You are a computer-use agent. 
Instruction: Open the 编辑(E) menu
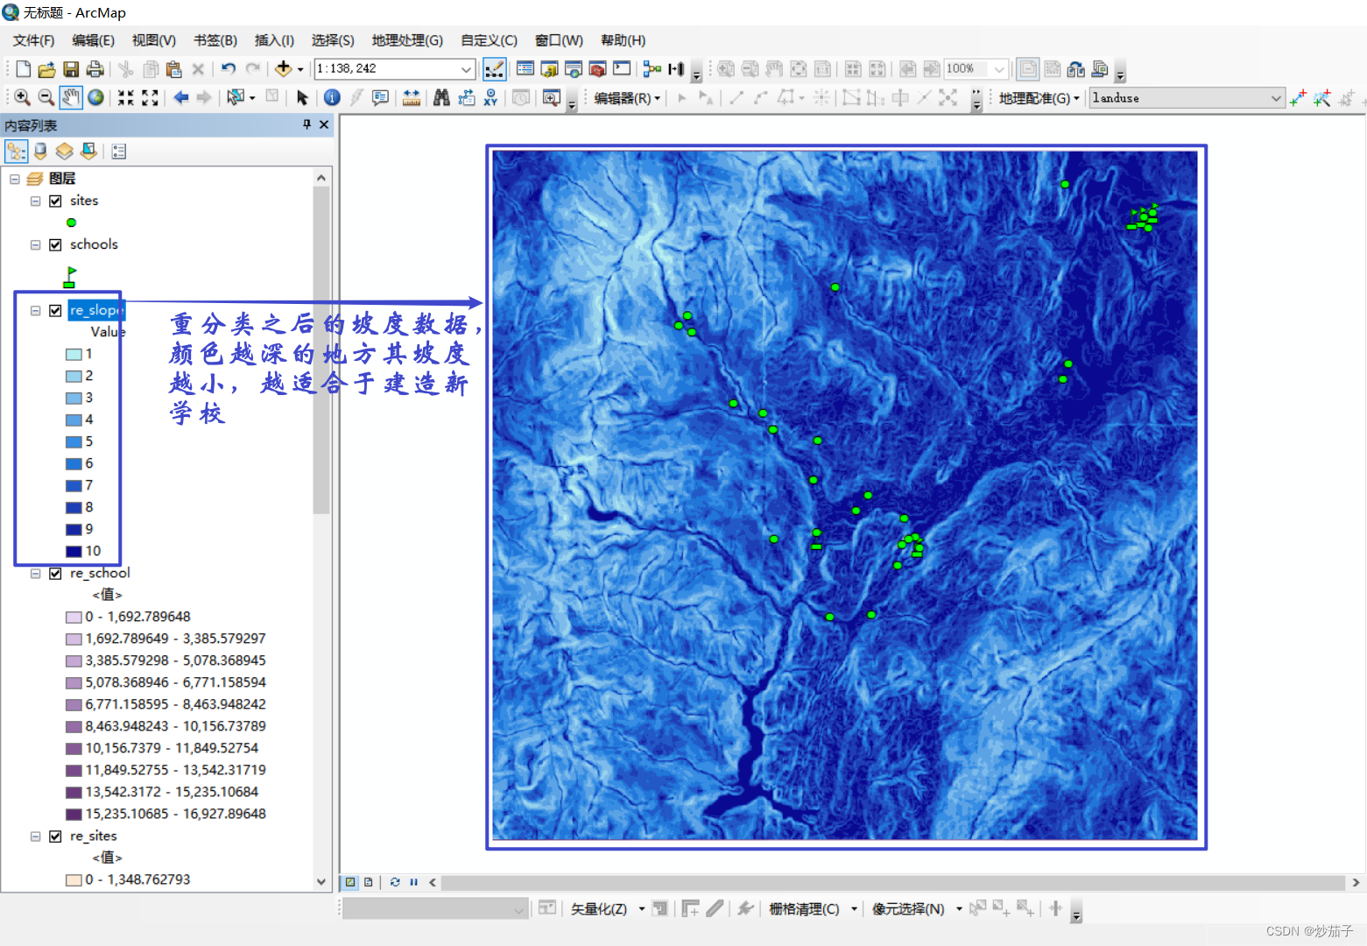(x=93, y=40)
